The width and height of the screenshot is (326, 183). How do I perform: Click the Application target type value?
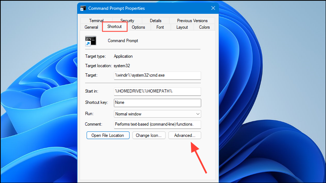[x=123, y=56]
